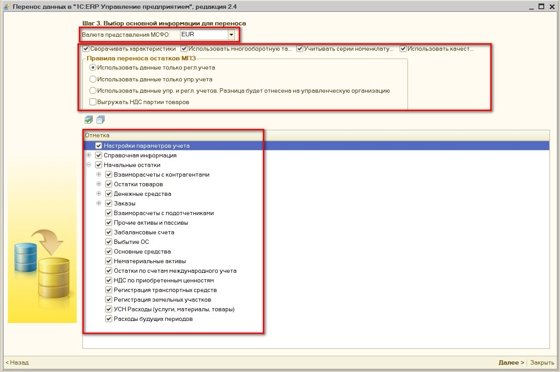Click the window title bar app icon
The width and height of the screenshot is (560, 372).
pos(7,7)
